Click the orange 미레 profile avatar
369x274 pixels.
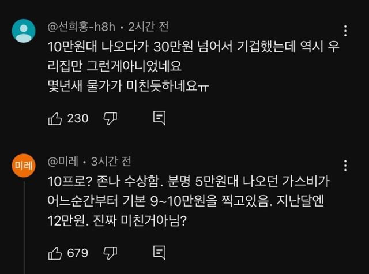[24, 166]
